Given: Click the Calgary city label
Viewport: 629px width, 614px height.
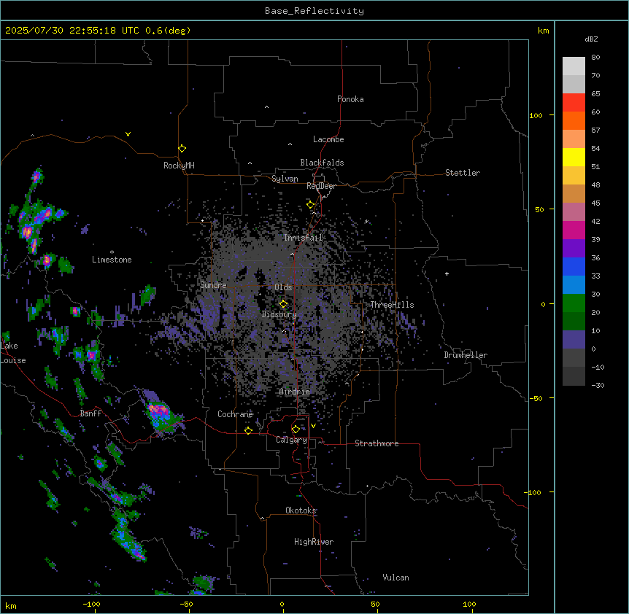Looking at the screenshot, I should pos(291,440).
